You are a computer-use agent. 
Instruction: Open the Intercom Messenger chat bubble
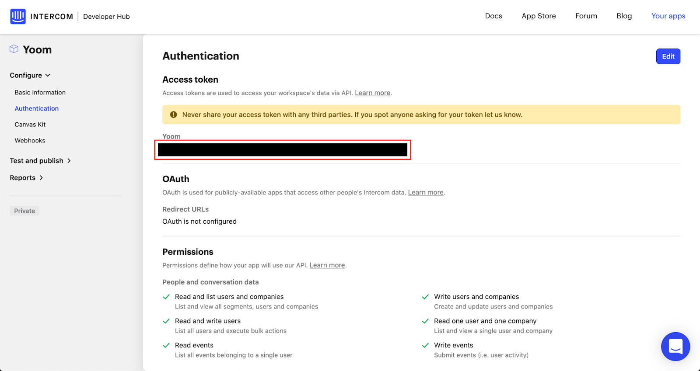tap(675, 347)
